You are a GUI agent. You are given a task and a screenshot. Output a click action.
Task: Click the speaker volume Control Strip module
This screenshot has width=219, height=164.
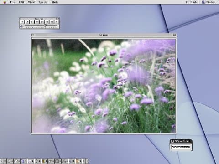[71, 161]
